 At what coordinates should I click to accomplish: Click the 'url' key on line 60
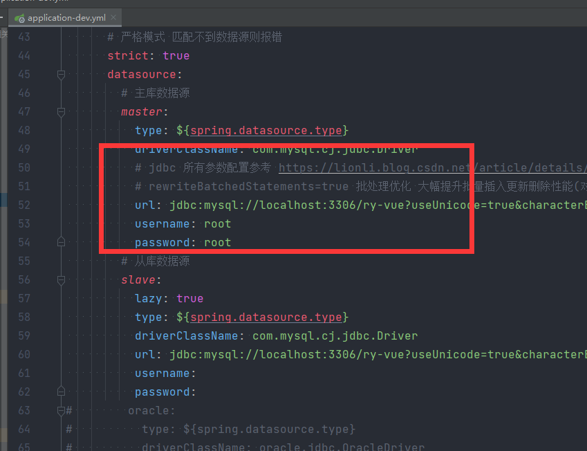pyautogui.click(x=145, y=355)
